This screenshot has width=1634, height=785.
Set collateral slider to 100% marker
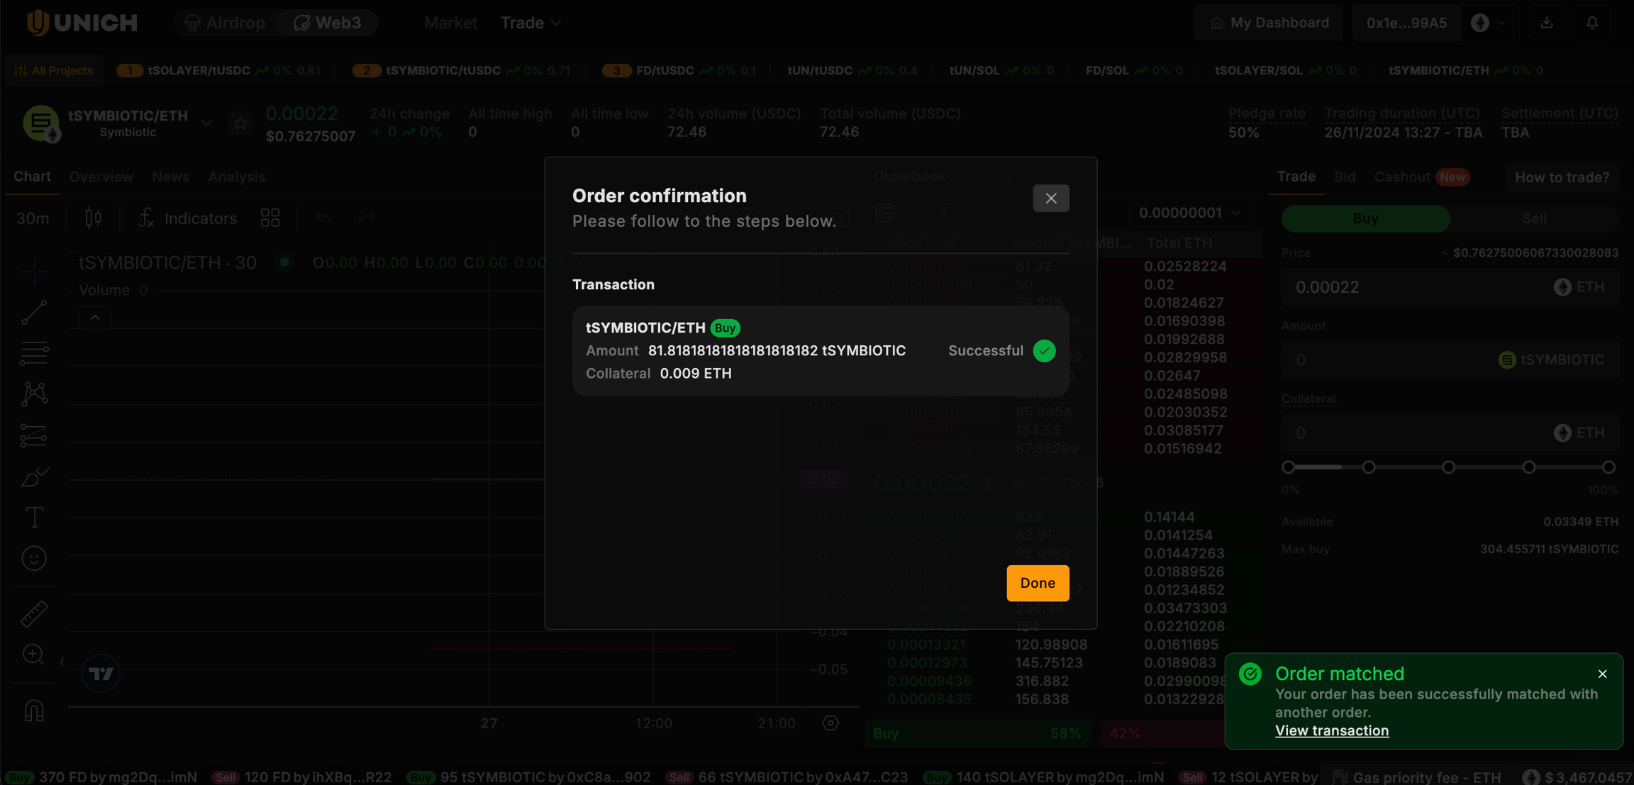pyautogui.click(x=1608, y=467)
